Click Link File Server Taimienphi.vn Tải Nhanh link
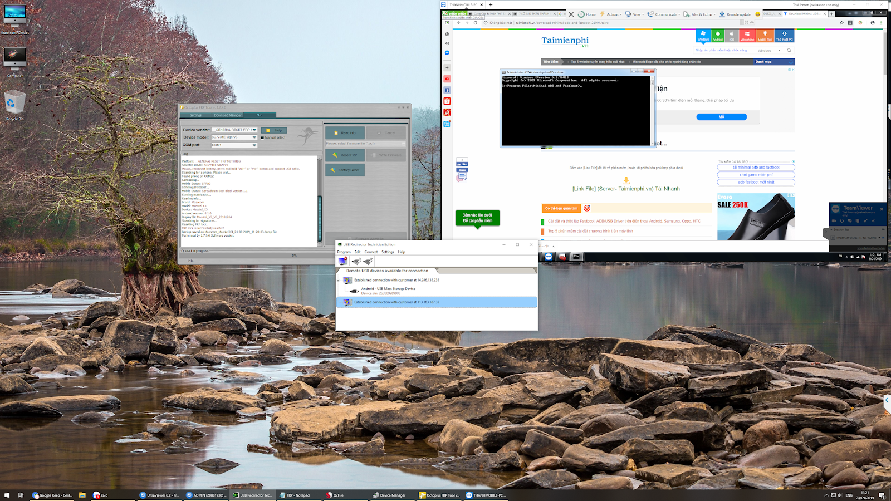 [x=626, y=189]
